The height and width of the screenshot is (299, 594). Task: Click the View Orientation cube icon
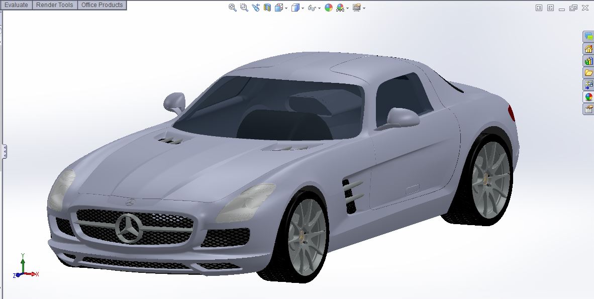[x=279, y=8]
